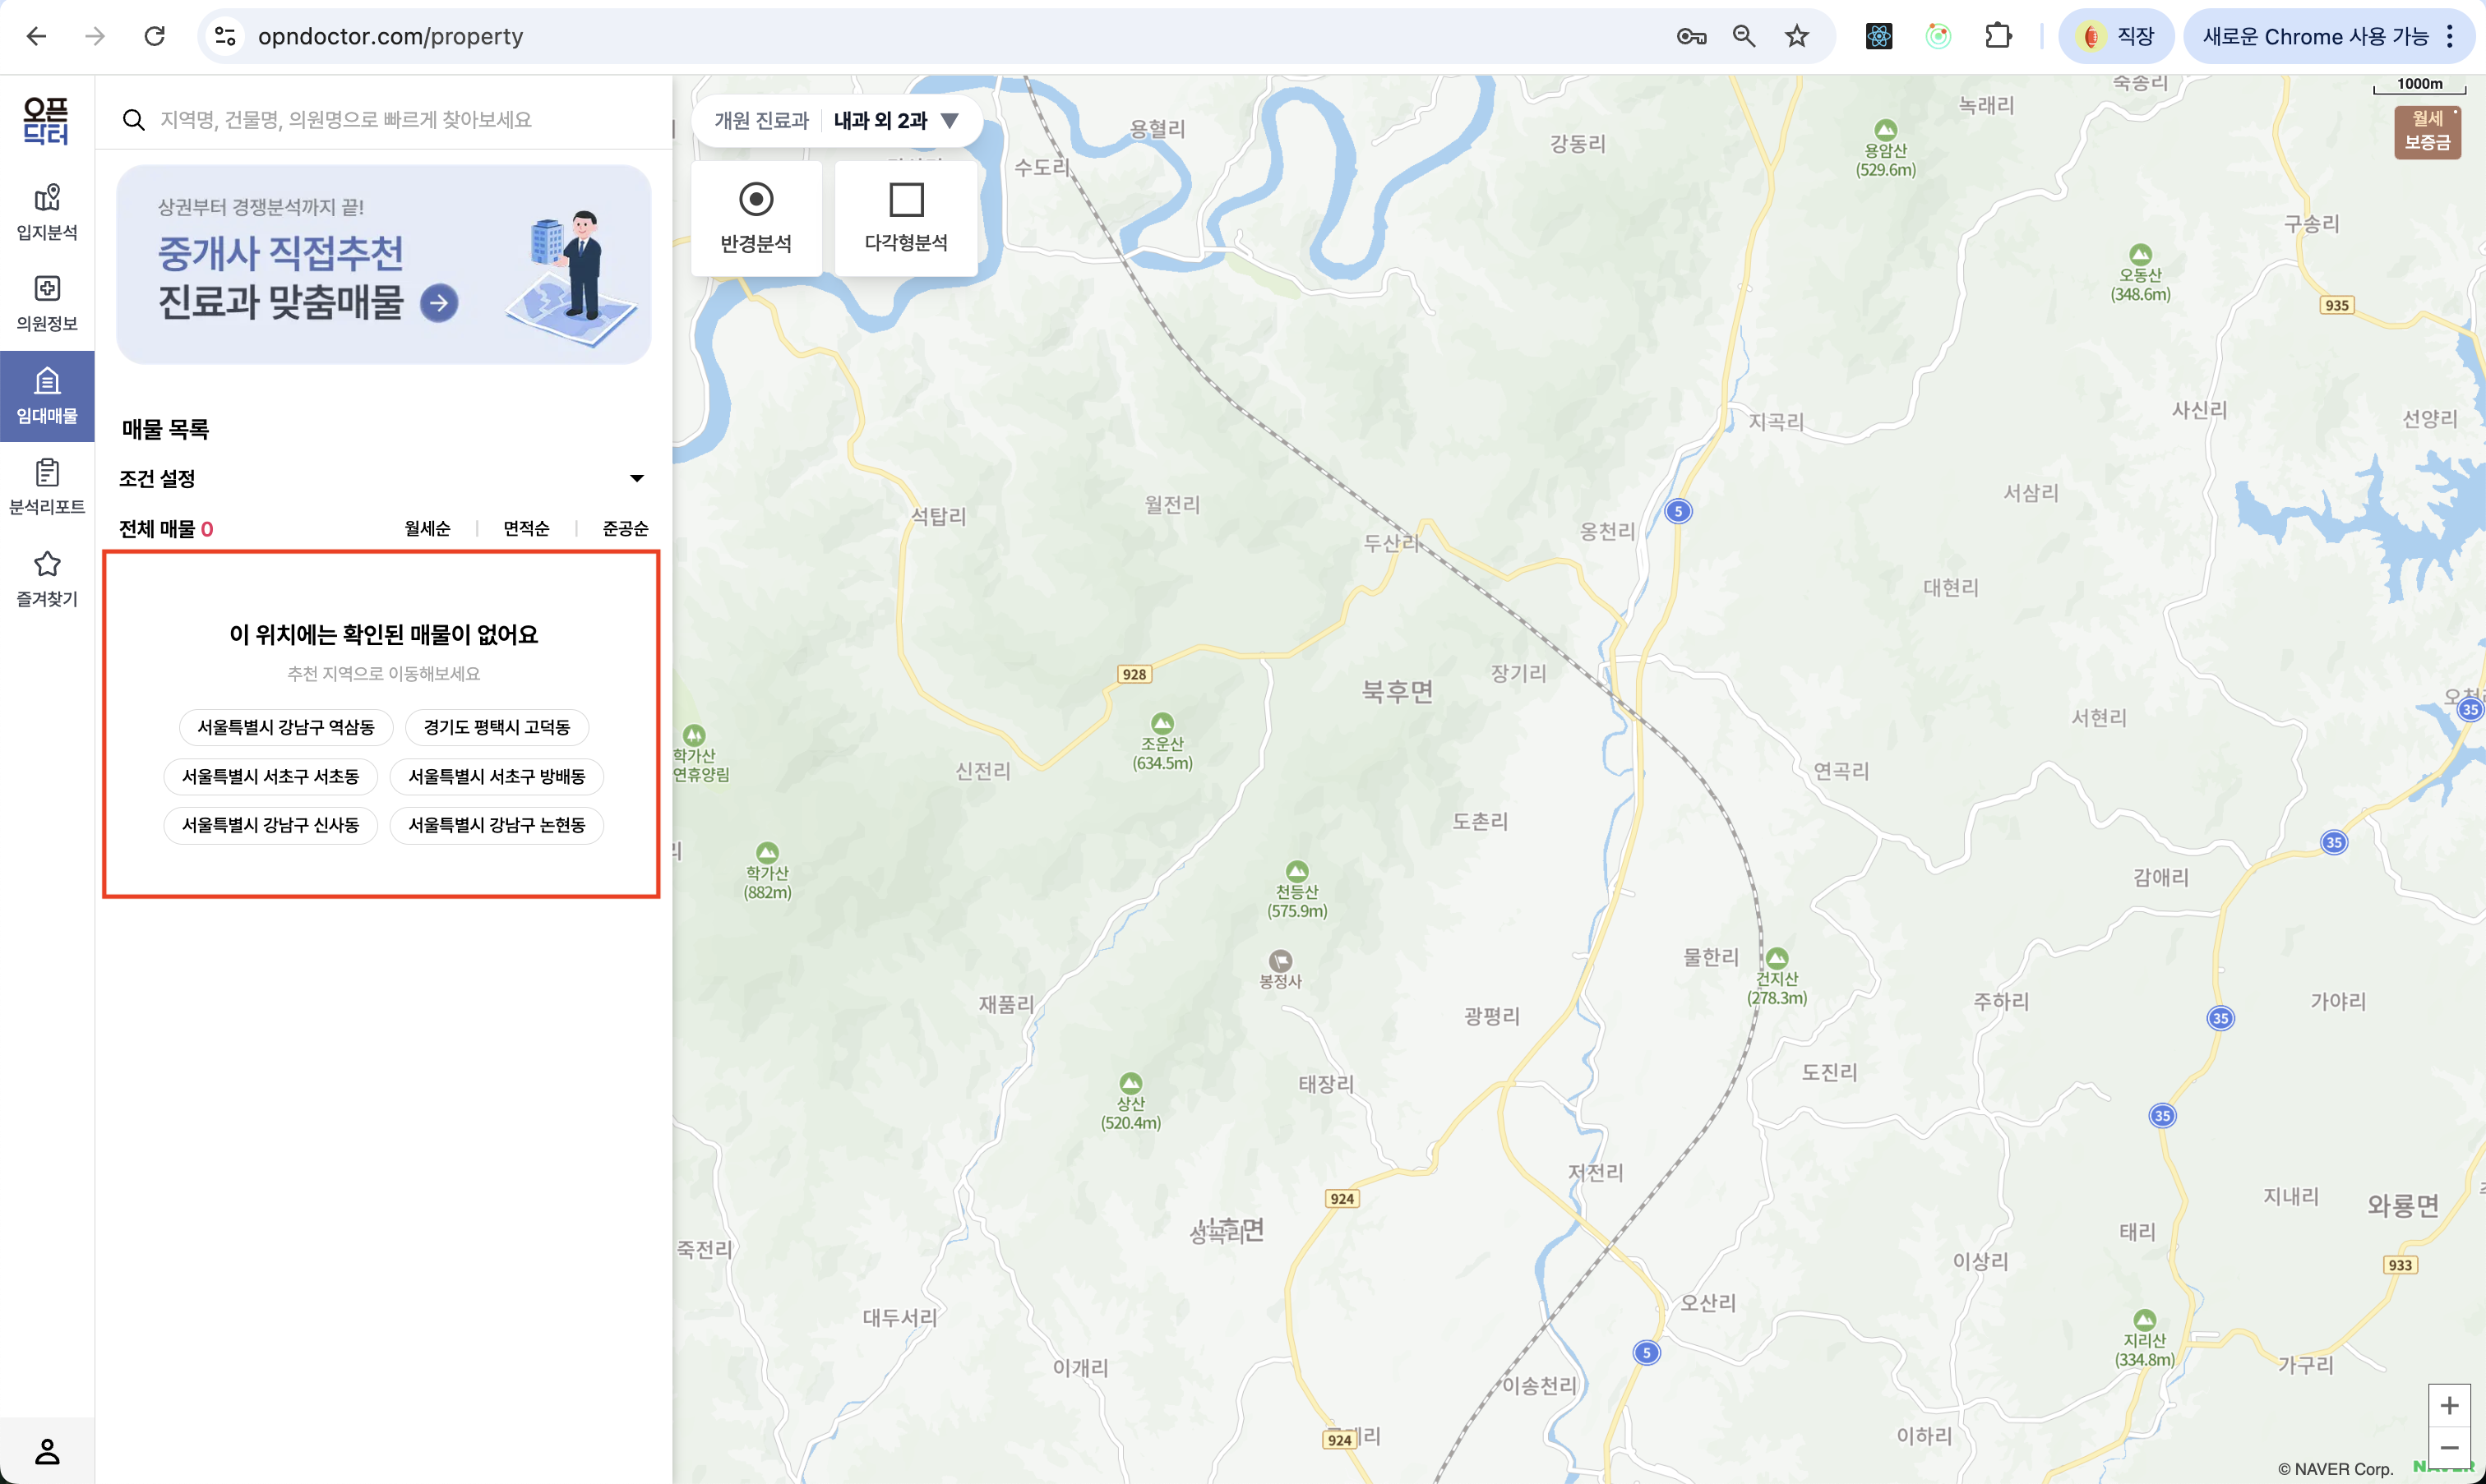This screenshot has width=2486, height=1484.
Task: Click the arrow icon on the 맞춤매물 banner
Action: pos(438,303)
